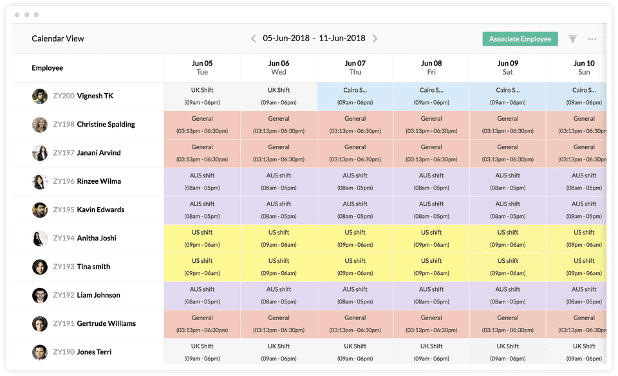Image resolution: width=618 pixels, height=376 pixels.
Task: Open employee Janani Arvind's name link
Action: point(98,153)
